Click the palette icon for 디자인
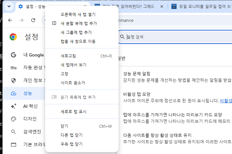 (14, 119)
